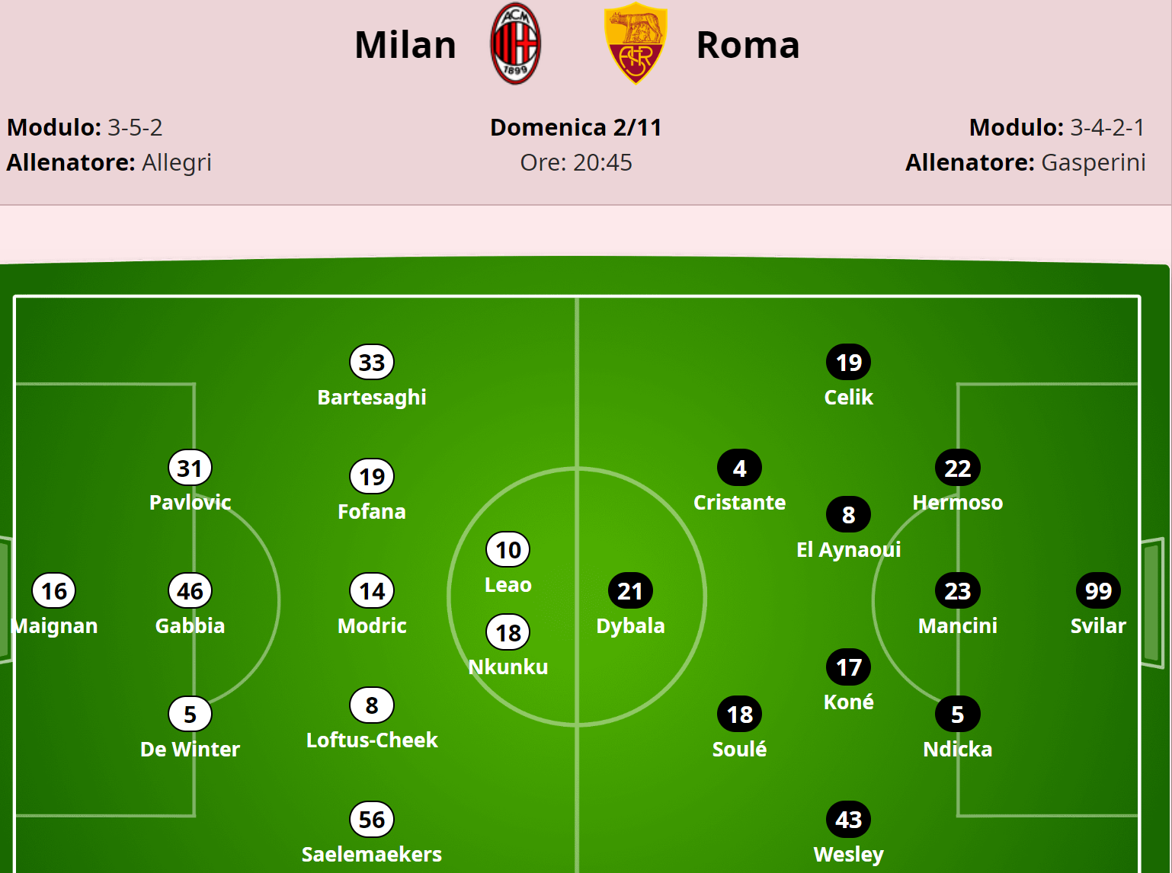Image resolution: width=1172 pixels, height=873 pixels.
Task: Open the Milan team name heading
Action: (405, 45)
